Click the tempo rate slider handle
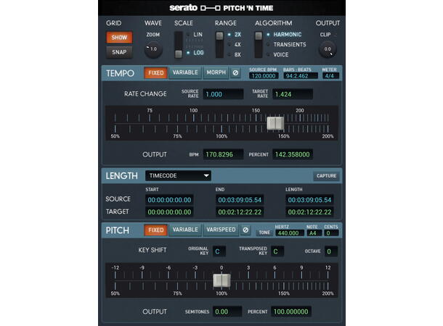The image size is (443, 326). 275,123
